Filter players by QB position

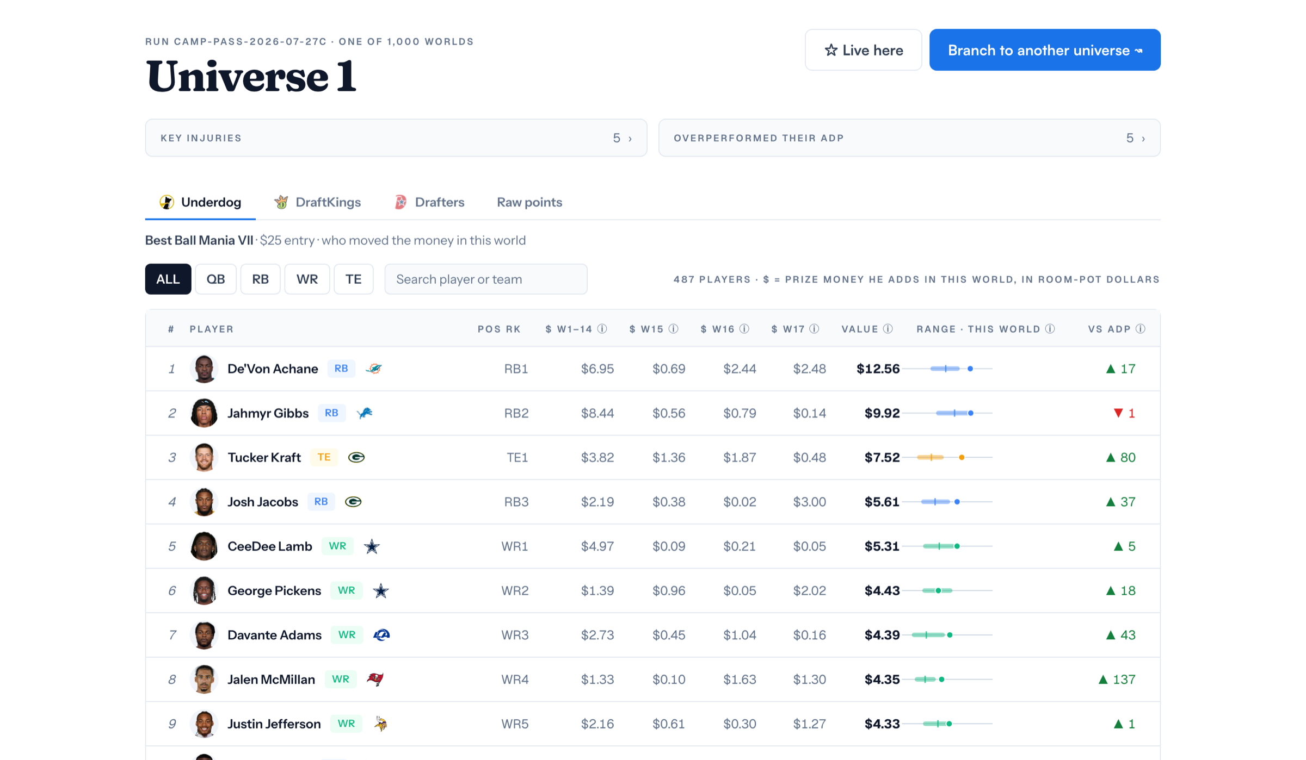(215, 279)
